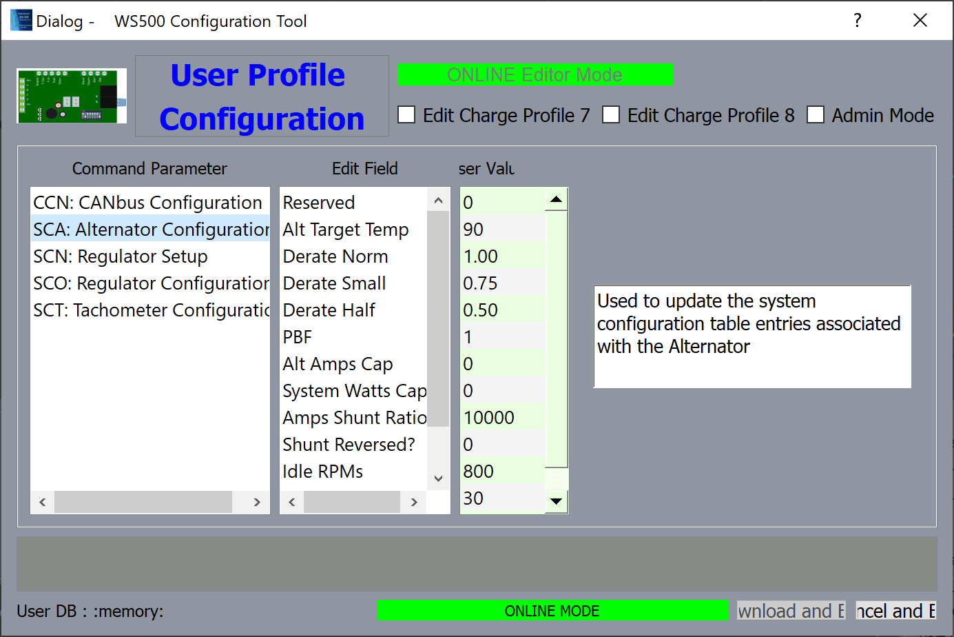Screen dimensions: 954x637
Task: Click the User Value list scroll down arrow
Action: (557, 501)
